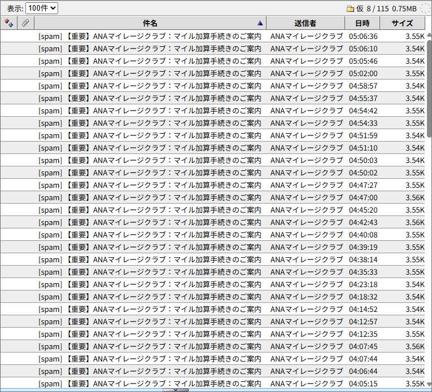Click the blue sort triangle in 件名 header
This screenshot has height=392, width=432.
tap(260, 23)
